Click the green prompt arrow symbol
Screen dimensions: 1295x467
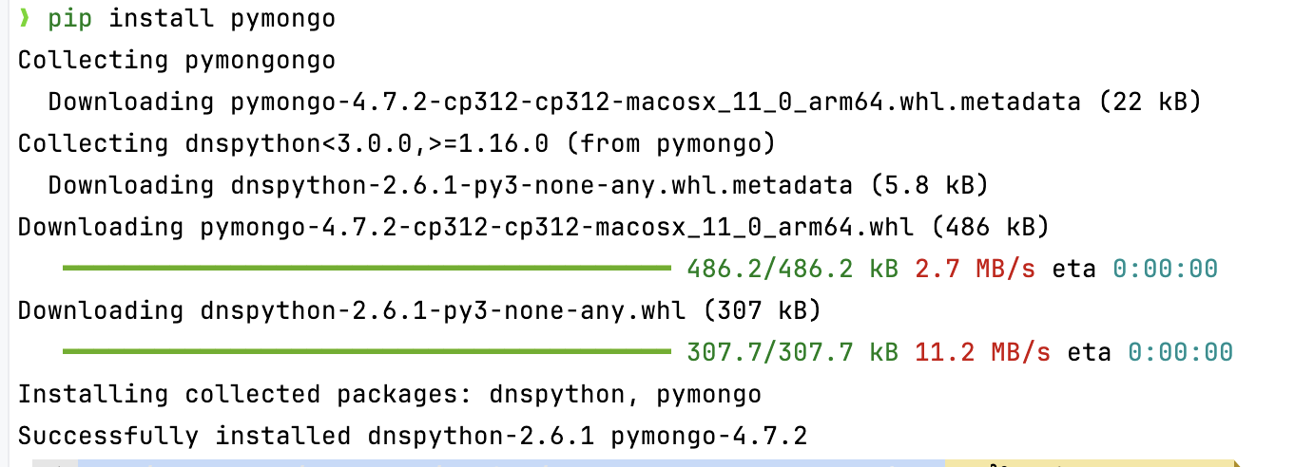point(25,18)
